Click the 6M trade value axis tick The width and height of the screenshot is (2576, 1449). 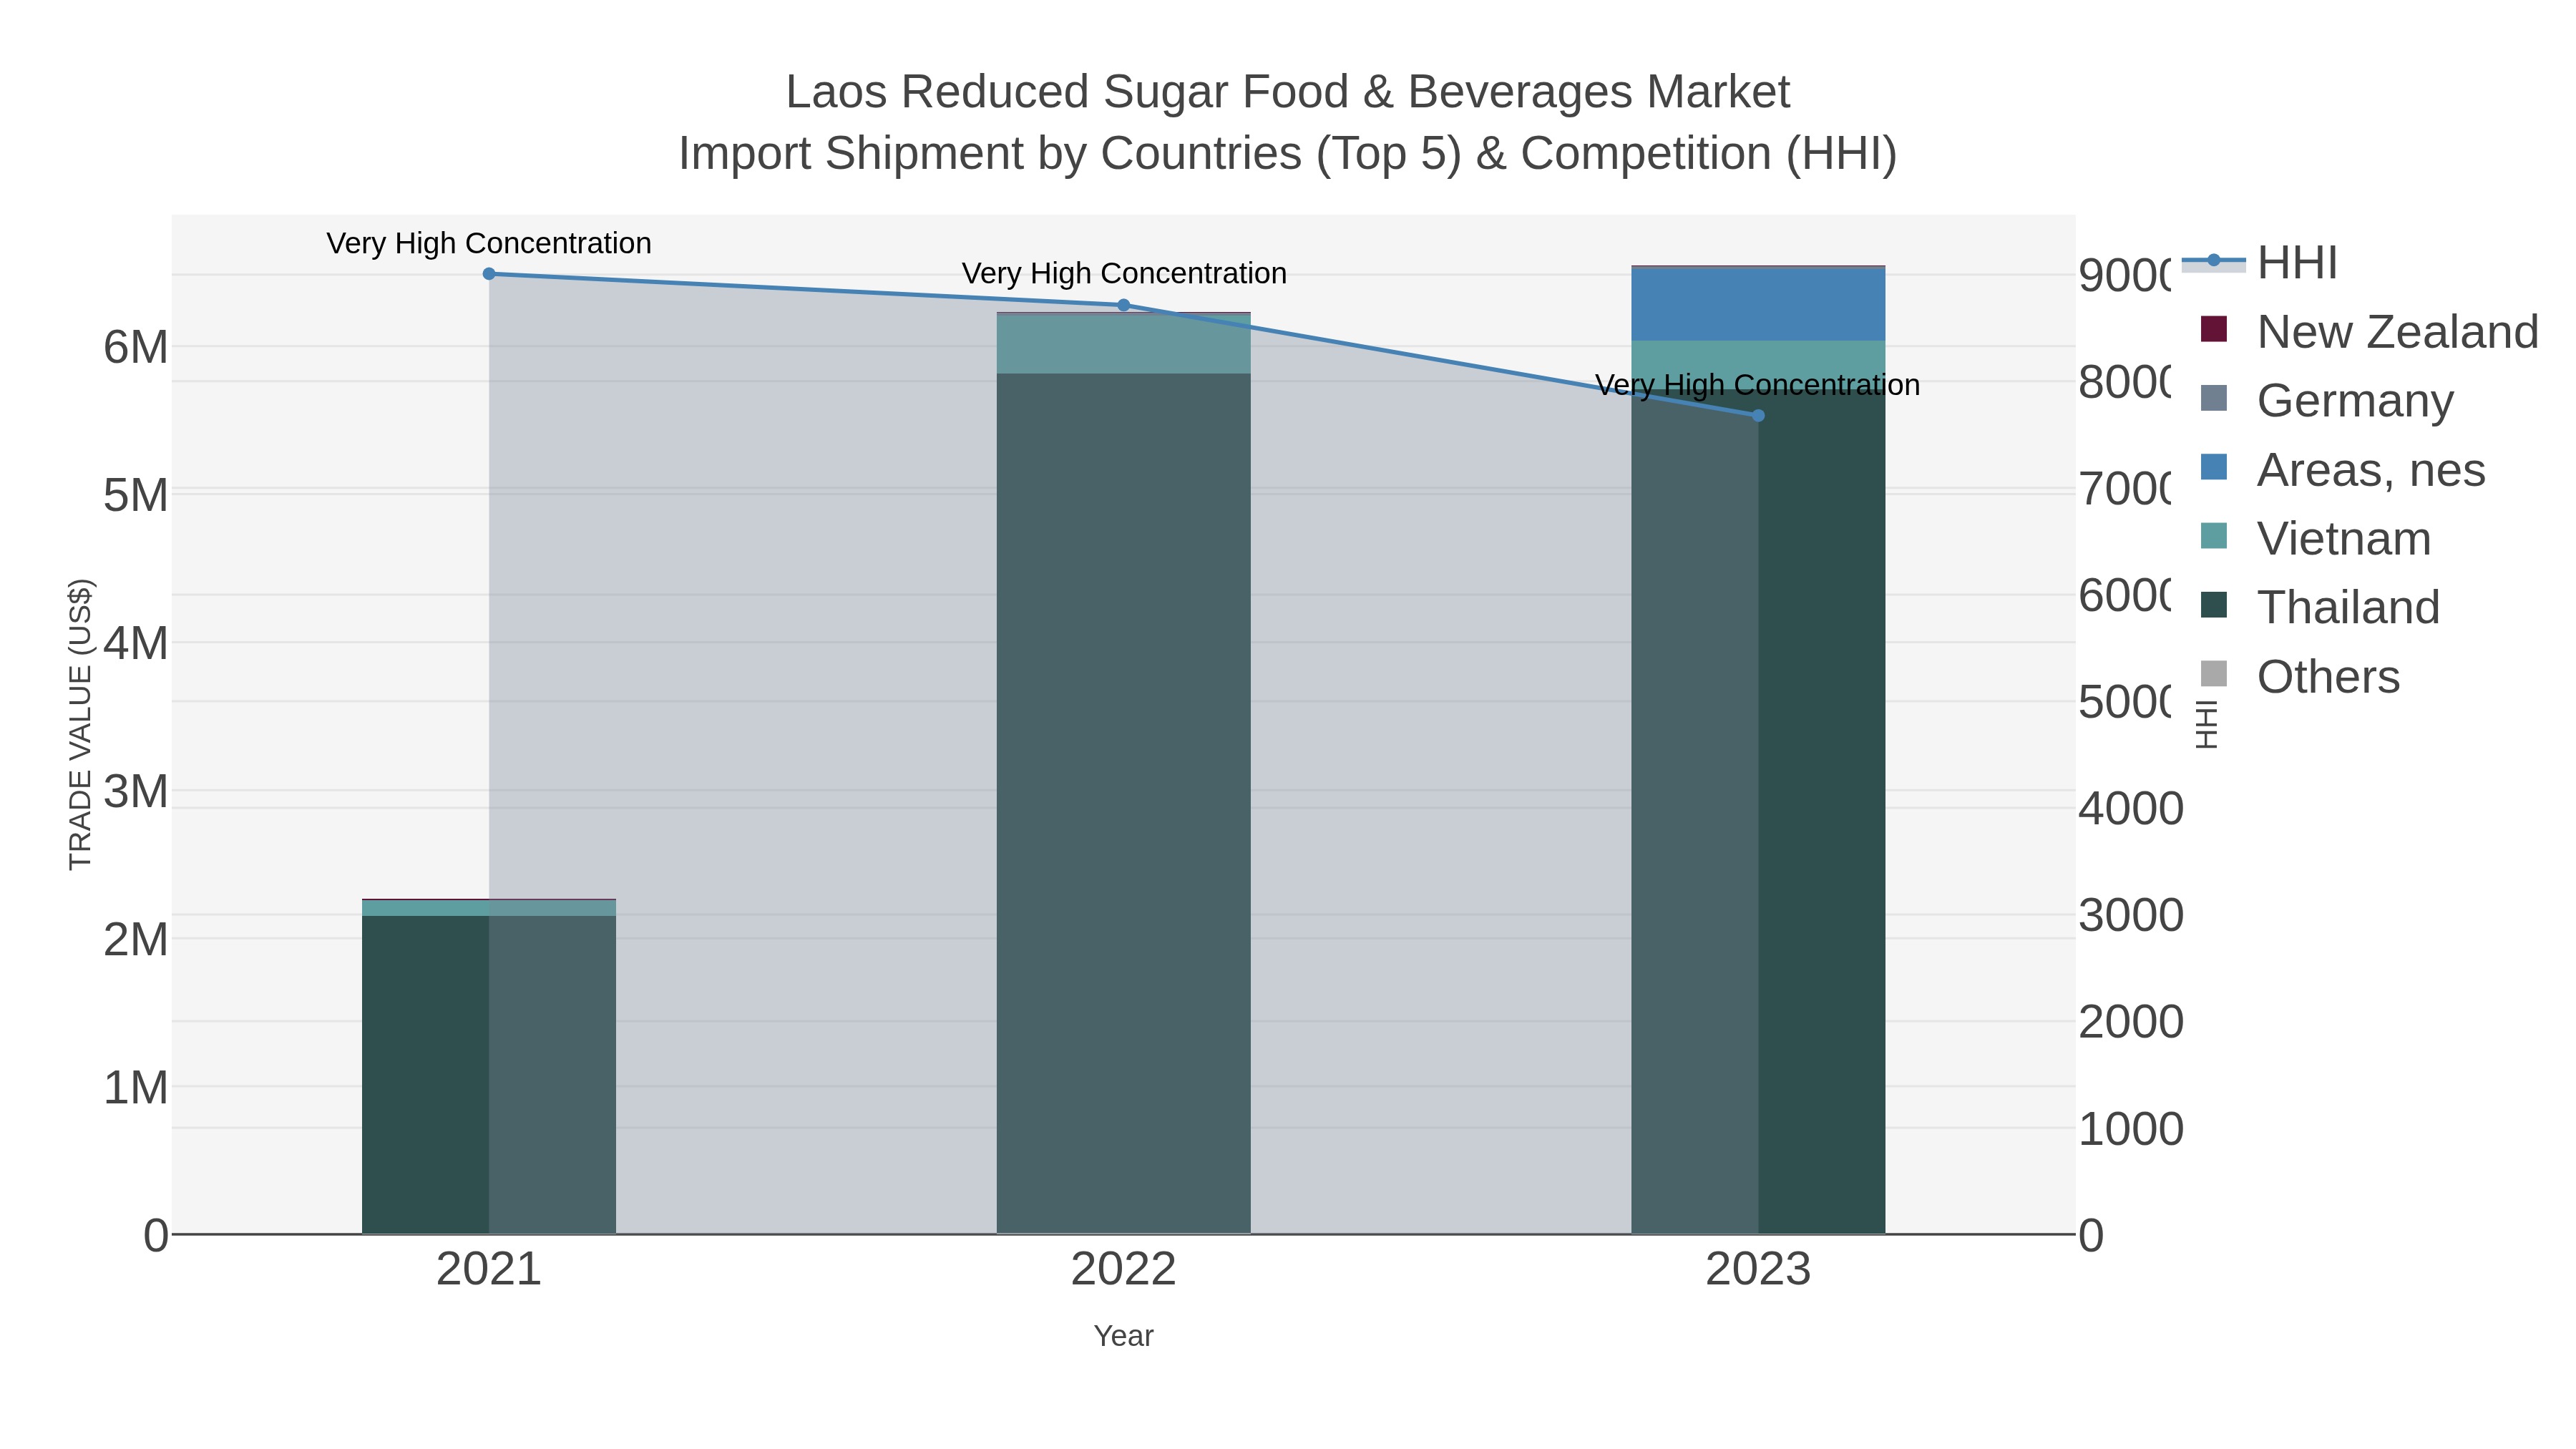[136, 348]
